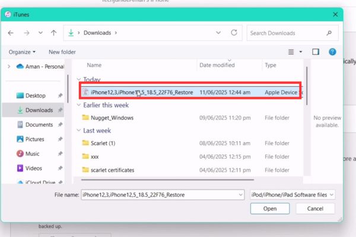356x237 pixels.
Task: Select Aman - Personal OneDrive in sidebar
Action: (40, 66)
